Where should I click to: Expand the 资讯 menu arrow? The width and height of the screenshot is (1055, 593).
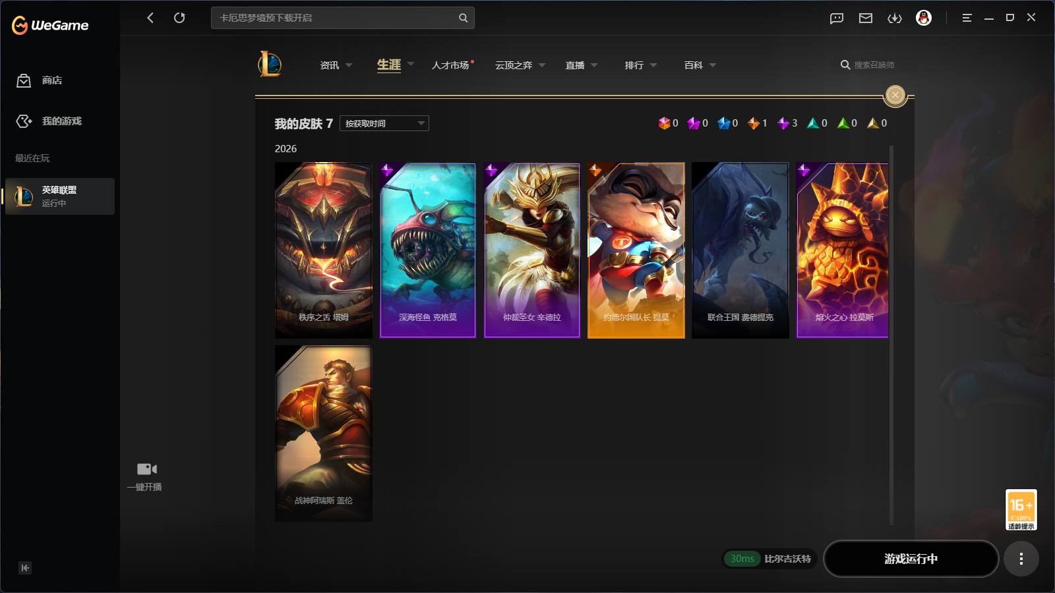(x=349, y=65)
